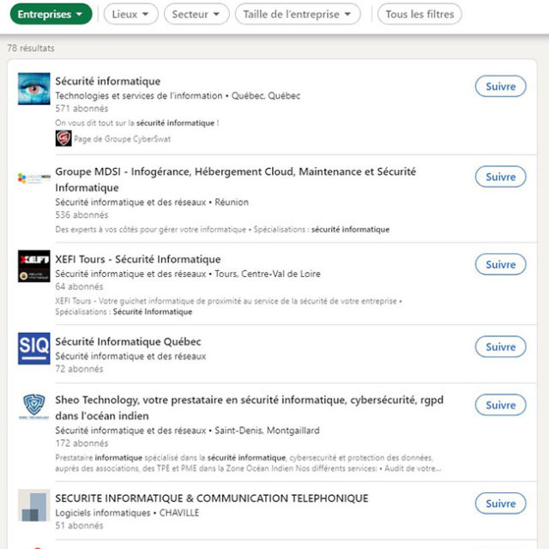Follow Sécurité Informatique Québec via Suivre

tap(501, 347)
